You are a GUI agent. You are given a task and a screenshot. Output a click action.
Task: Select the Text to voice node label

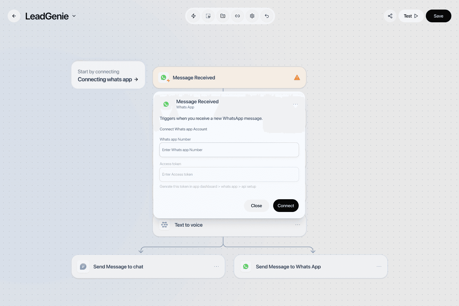(188, 225)
